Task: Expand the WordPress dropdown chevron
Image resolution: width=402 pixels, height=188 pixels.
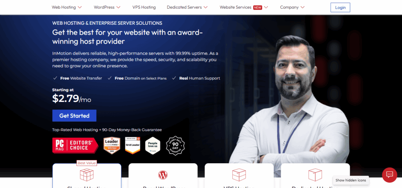Action: point(118,7)
